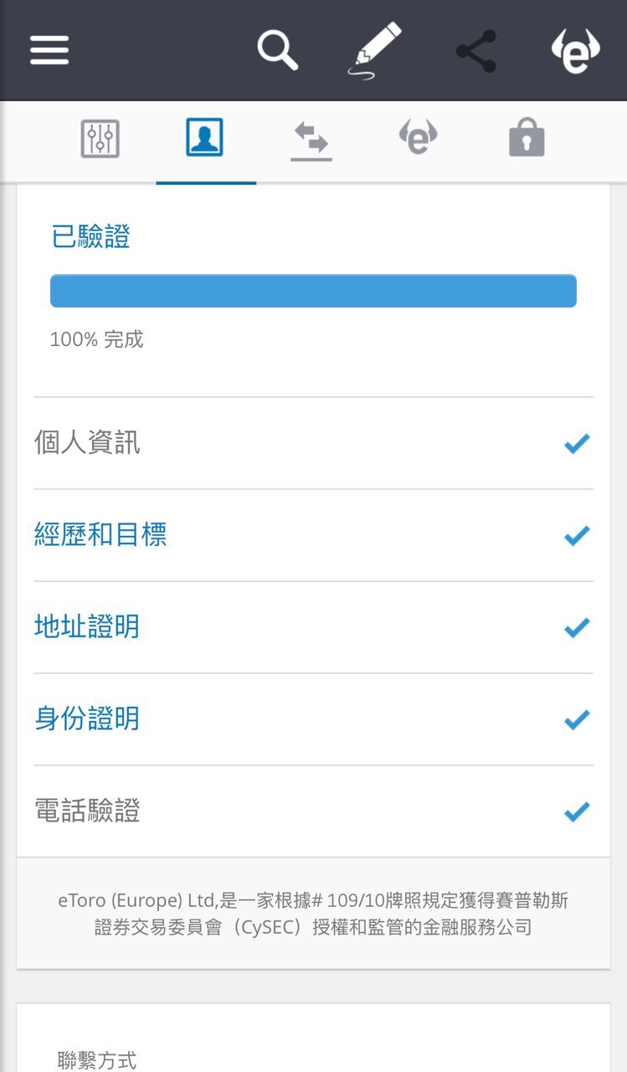Expand the 身份證明 row

[x=87, y=719]
